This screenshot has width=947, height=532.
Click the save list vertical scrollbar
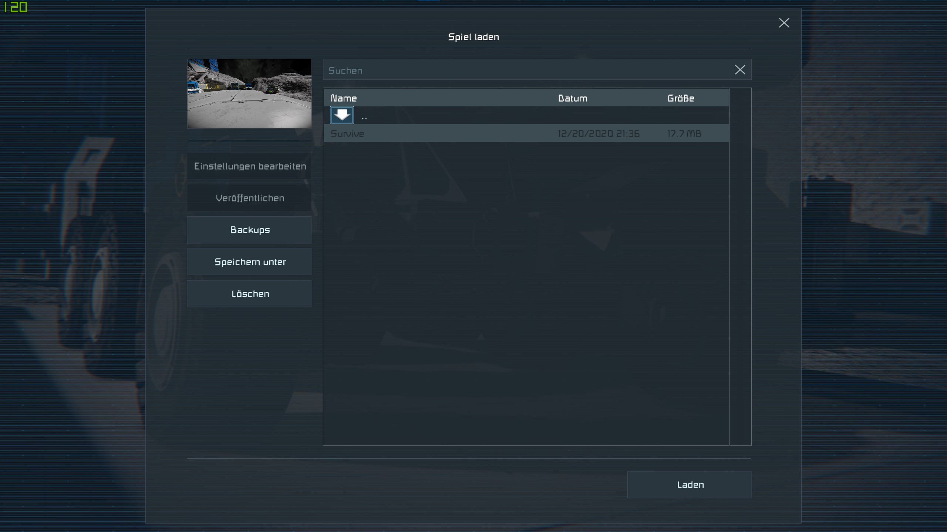click(x=740, y=266)
